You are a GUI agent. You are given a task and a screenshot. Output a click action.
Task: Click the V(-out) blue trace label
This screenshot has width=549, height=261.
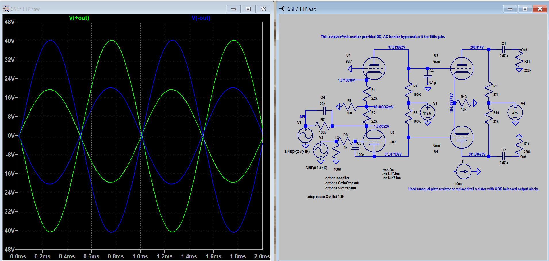coord(201,18)
